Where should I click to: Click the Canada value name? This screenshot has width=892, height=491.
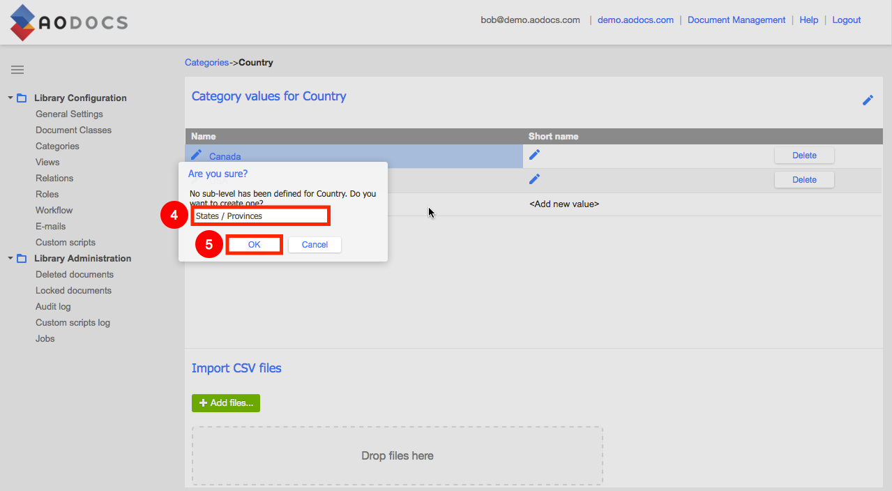[225, 156]
